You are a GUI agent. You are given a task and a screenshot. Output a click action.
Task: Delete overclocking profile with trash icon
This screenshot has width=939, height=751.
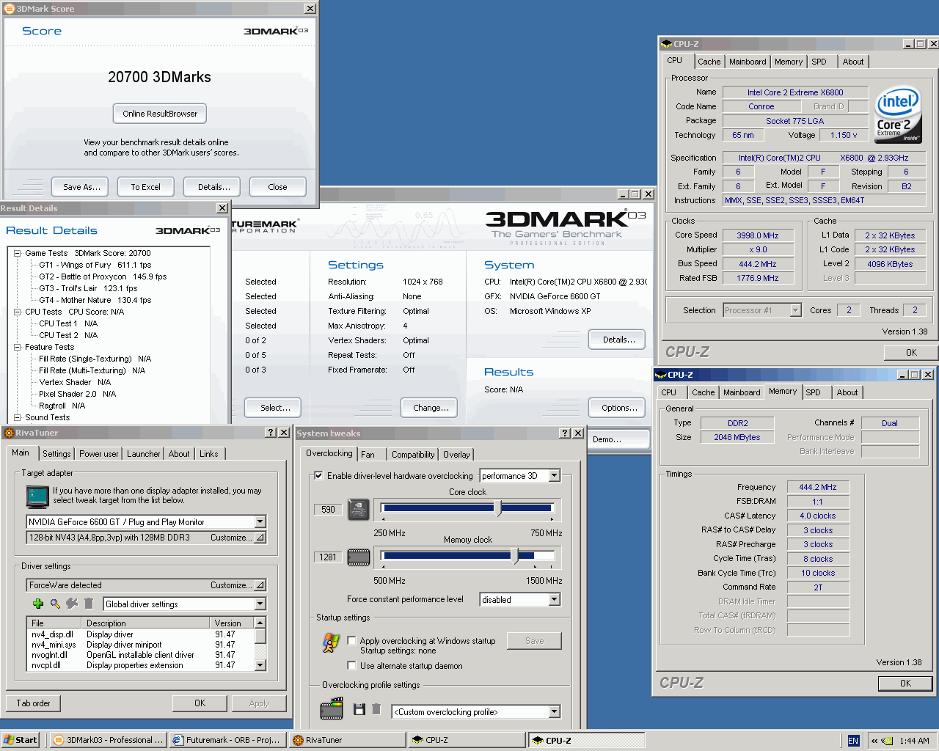click(x=376, y=709)
